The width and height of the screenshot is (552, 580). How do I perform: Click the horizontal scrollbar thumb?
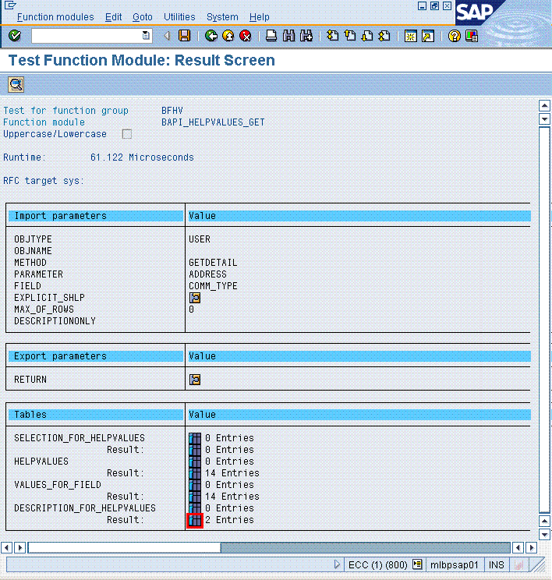click(124, 547)
